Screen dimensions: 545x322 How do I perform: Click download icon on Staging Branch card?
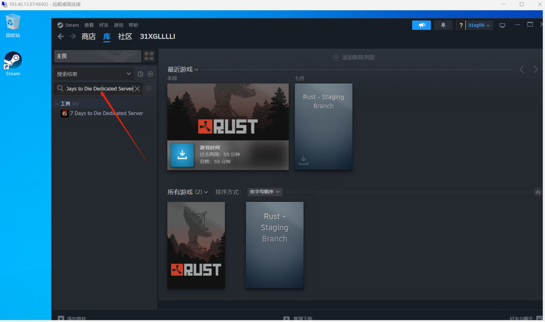tap(303, 160)
